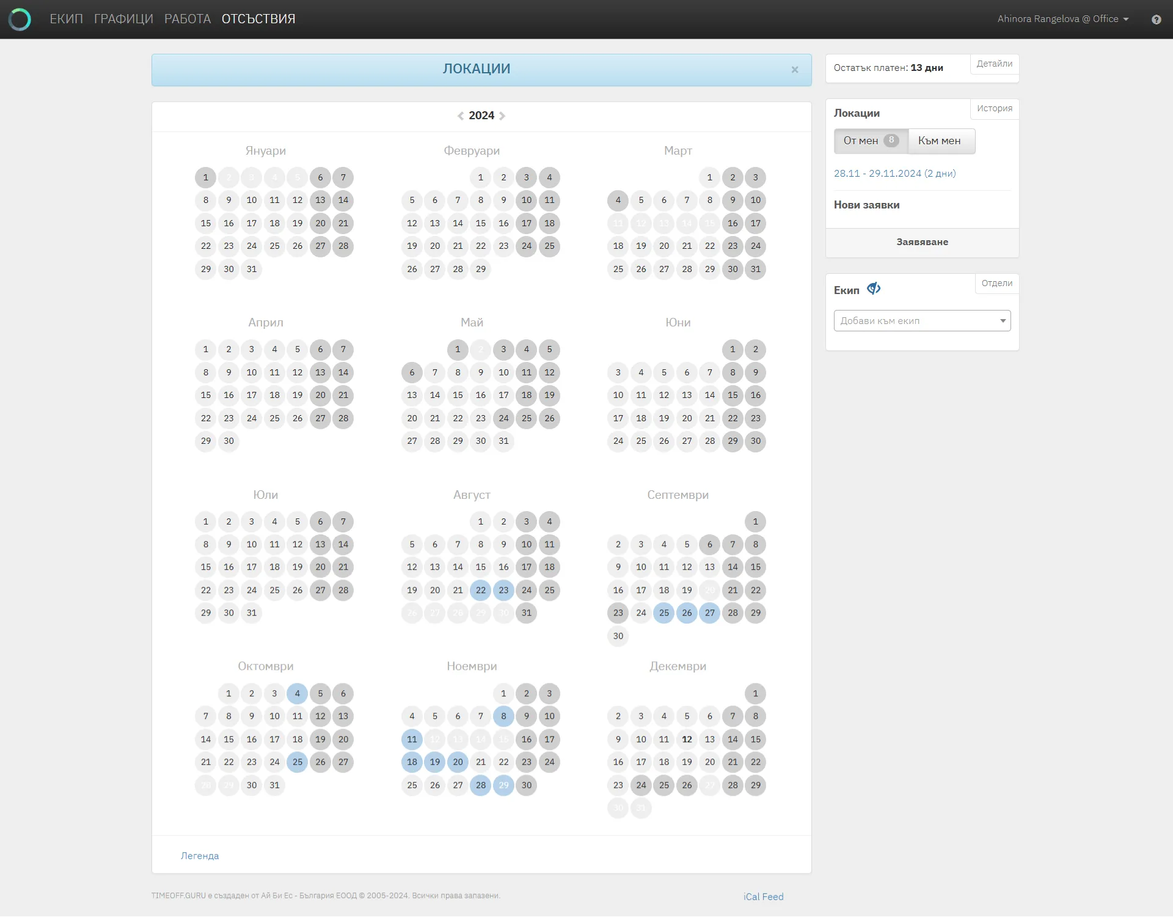Screen dimensions: 1173x917
Task: Select February 29 in the calendar
Action: [481, 270]
